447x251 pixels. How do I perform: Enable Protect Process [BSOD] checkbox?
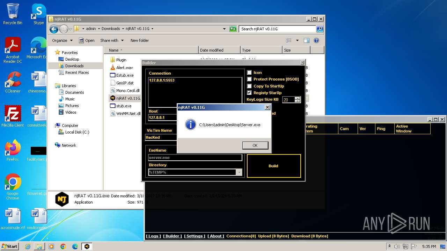(249, 79)
